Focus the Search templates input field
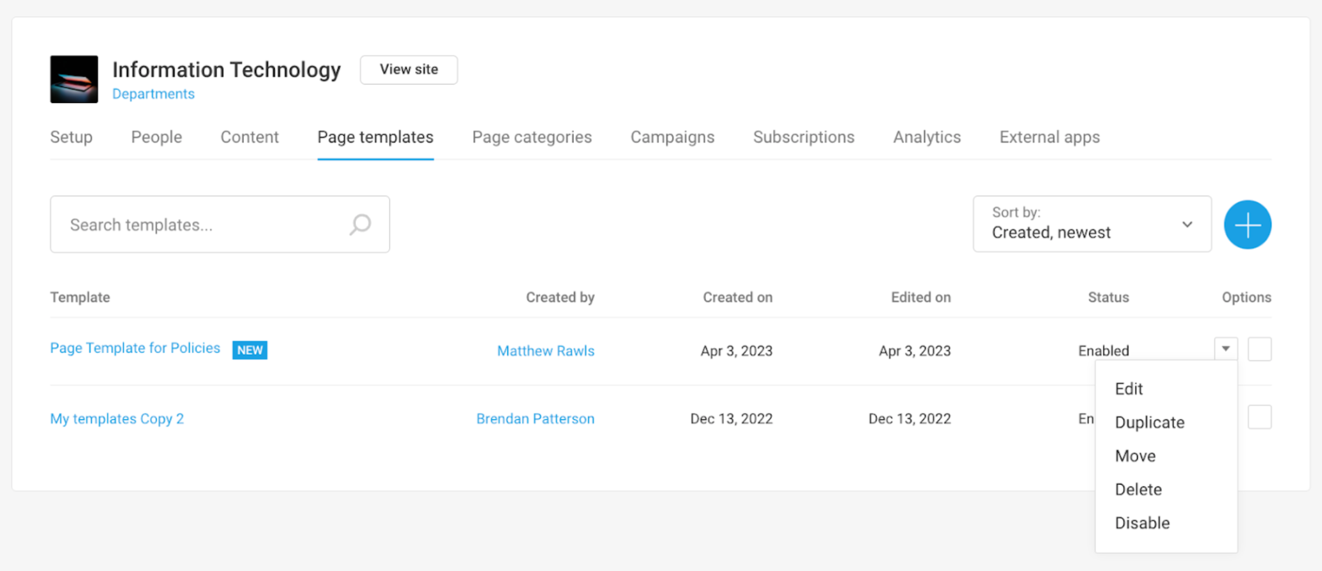This screenshot has height=571, width=1322. click(205, 225)
